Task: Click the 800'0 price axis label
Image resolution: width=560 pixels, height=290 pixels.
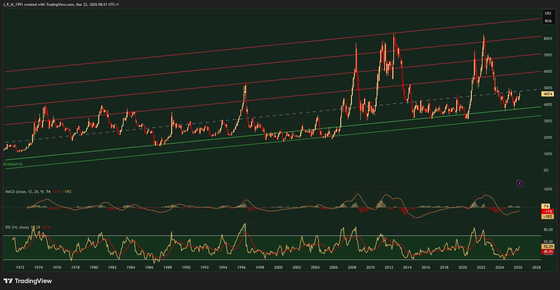Action: pos(548,38)
